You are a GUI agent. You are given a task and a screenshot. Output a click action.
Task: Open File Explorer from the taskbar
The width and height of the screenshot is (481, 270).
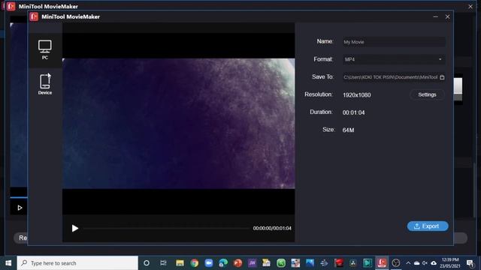[180, 263]
